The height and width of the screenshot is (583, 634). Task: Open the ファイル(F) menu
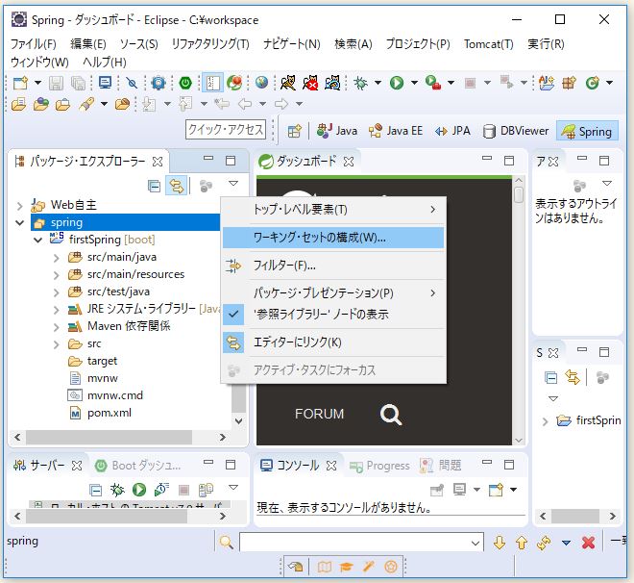click(x=34, y=43)
